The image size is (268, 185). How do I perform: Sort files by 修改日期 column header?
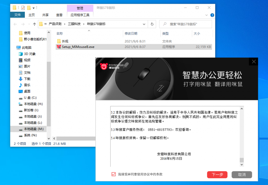131,33
